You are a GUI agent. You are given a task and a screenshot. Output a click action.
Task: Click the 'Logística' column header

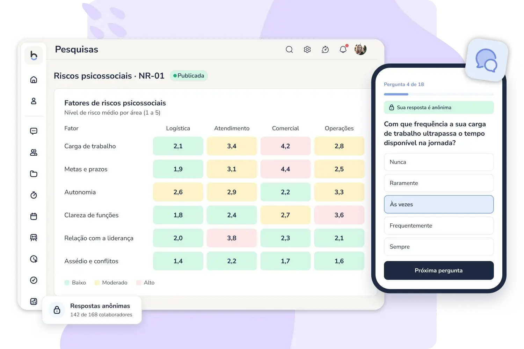coord(178,128)
